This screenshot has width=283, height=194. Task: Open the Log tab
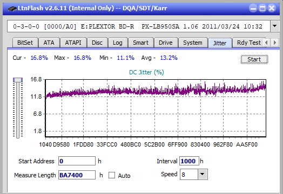(118, 43)
